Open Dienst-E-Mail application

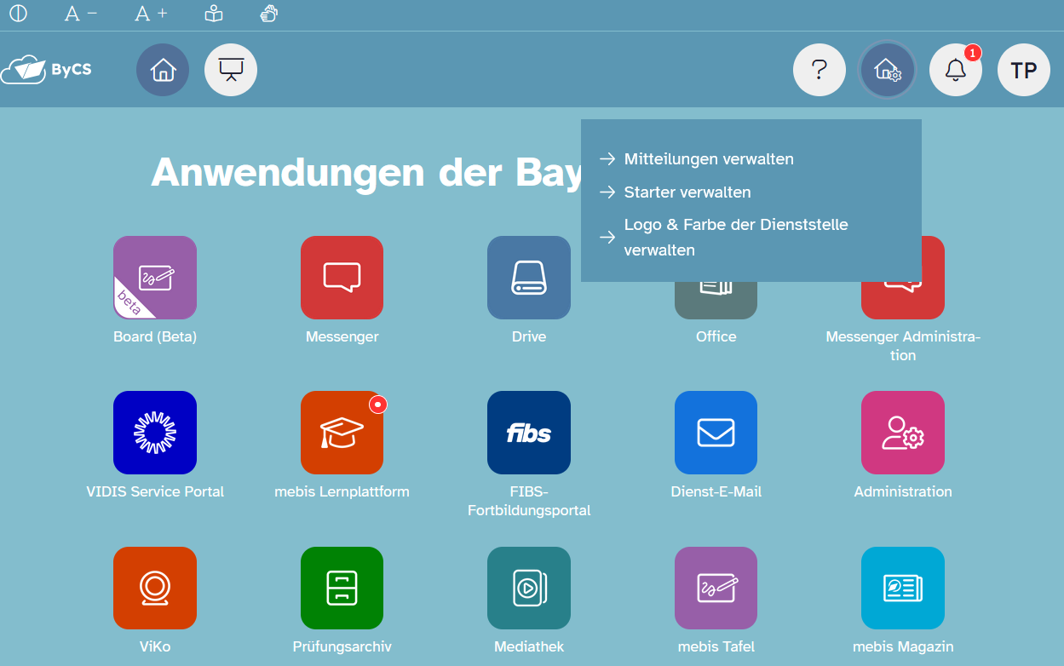[x=716, y=433]
